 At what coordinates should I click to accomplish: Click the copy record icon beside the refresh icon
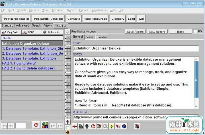tap(99, 126)
